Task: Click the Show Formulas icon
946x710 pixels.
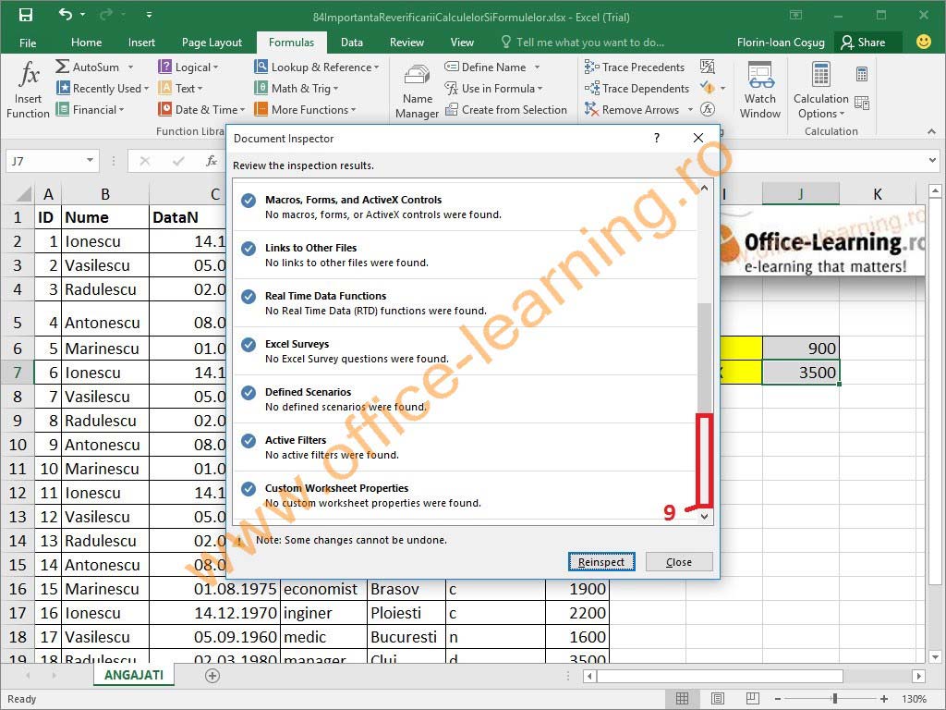Action: [x=707, y=67]
